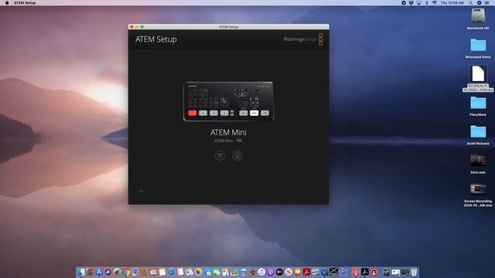Select the FUJIFILM document file on desktop
The width and height of the screenshot is (495, 278).
tap(478, 74)
